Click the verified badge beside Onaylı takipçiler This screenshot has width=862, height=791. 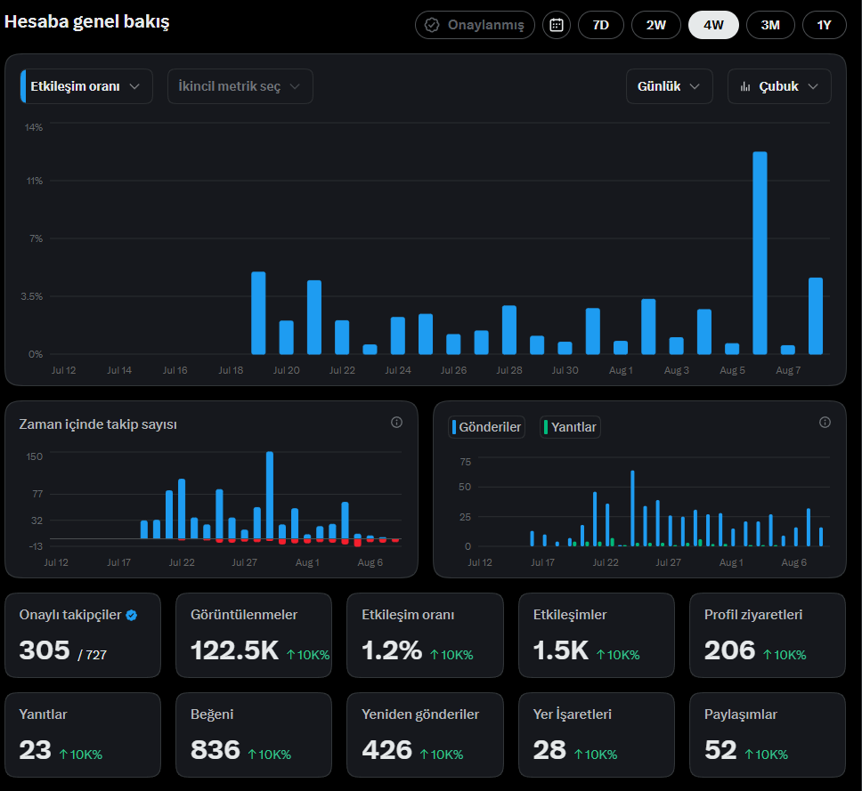(132, 615)
